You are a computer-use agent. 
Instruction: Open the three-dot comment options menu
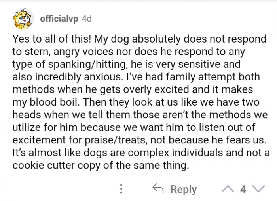point(121,188)
